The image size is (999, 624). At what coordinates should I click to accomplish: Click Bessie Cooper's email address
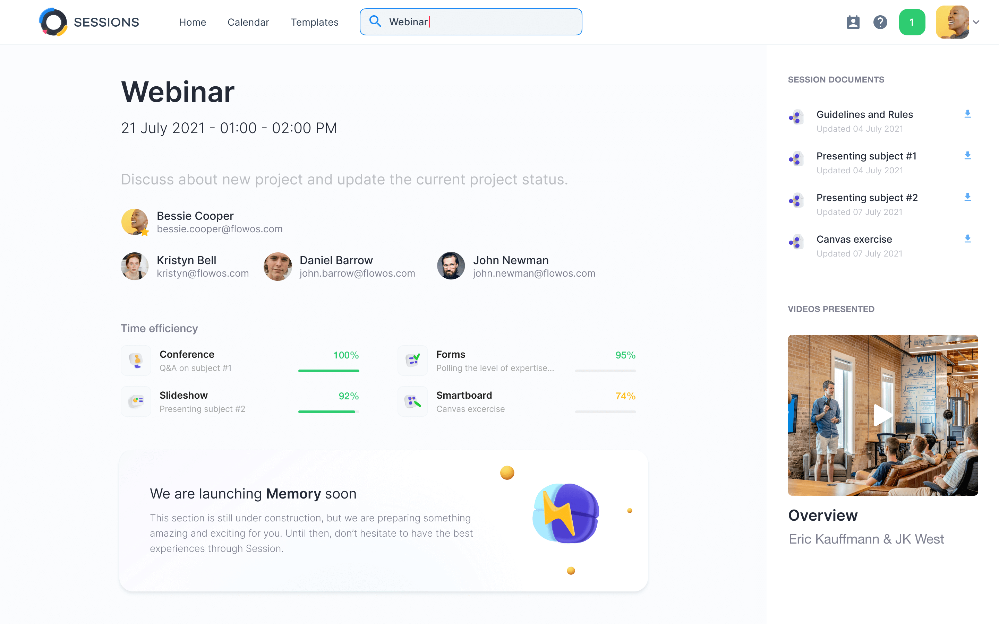click(x=220, y=229)
